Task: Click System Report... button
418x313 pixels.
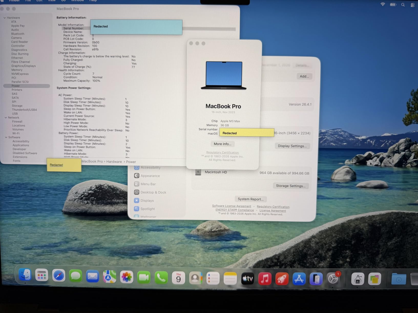Action: pyautogui.click(x=250, y=199)
